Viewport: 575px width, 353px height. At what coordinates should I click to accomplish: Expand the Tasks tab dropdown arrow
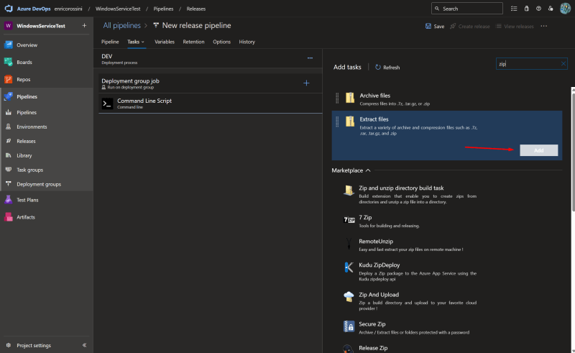coord(143,42)
